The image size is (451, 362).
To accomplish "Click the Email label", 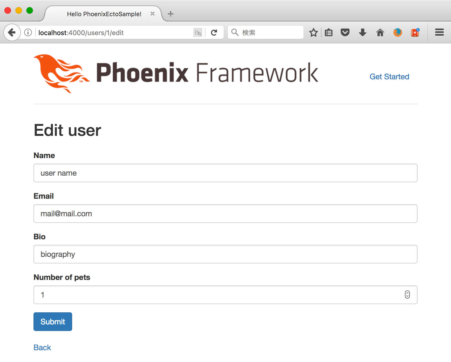I will coord(44,196).
